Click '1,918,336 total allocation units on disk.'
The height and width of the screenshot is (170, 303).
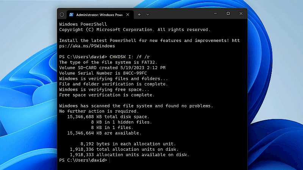click(124, 149)
